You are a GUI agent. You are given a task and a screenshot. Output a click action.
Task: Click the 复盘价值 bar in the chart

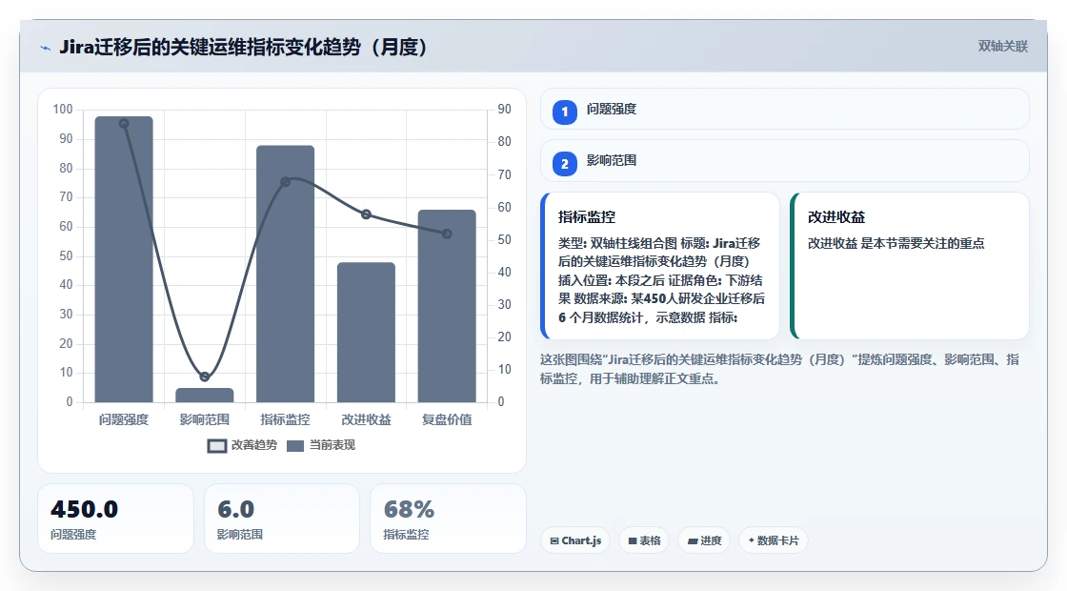click(x=447, y=306)
